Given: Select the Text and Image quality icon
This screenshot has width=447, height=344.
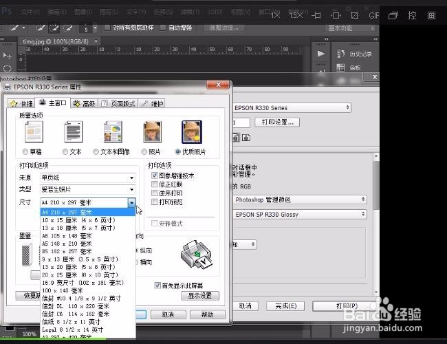Looking at the screenshot, I should (x=113, y=131).
